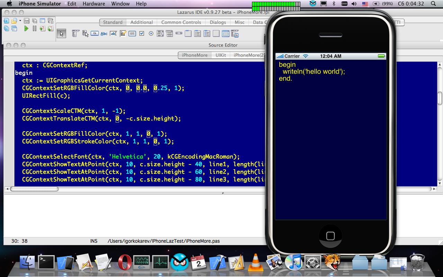The image size is (443, 277).
Task: Open the Edit menu in menu bar
Action: [72, 4]
